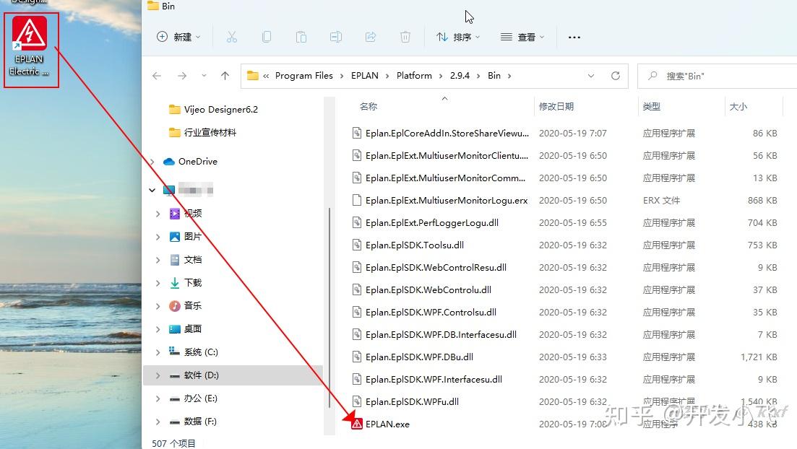
Task: Click the Delete trash icon
Action: coord(405,37)
